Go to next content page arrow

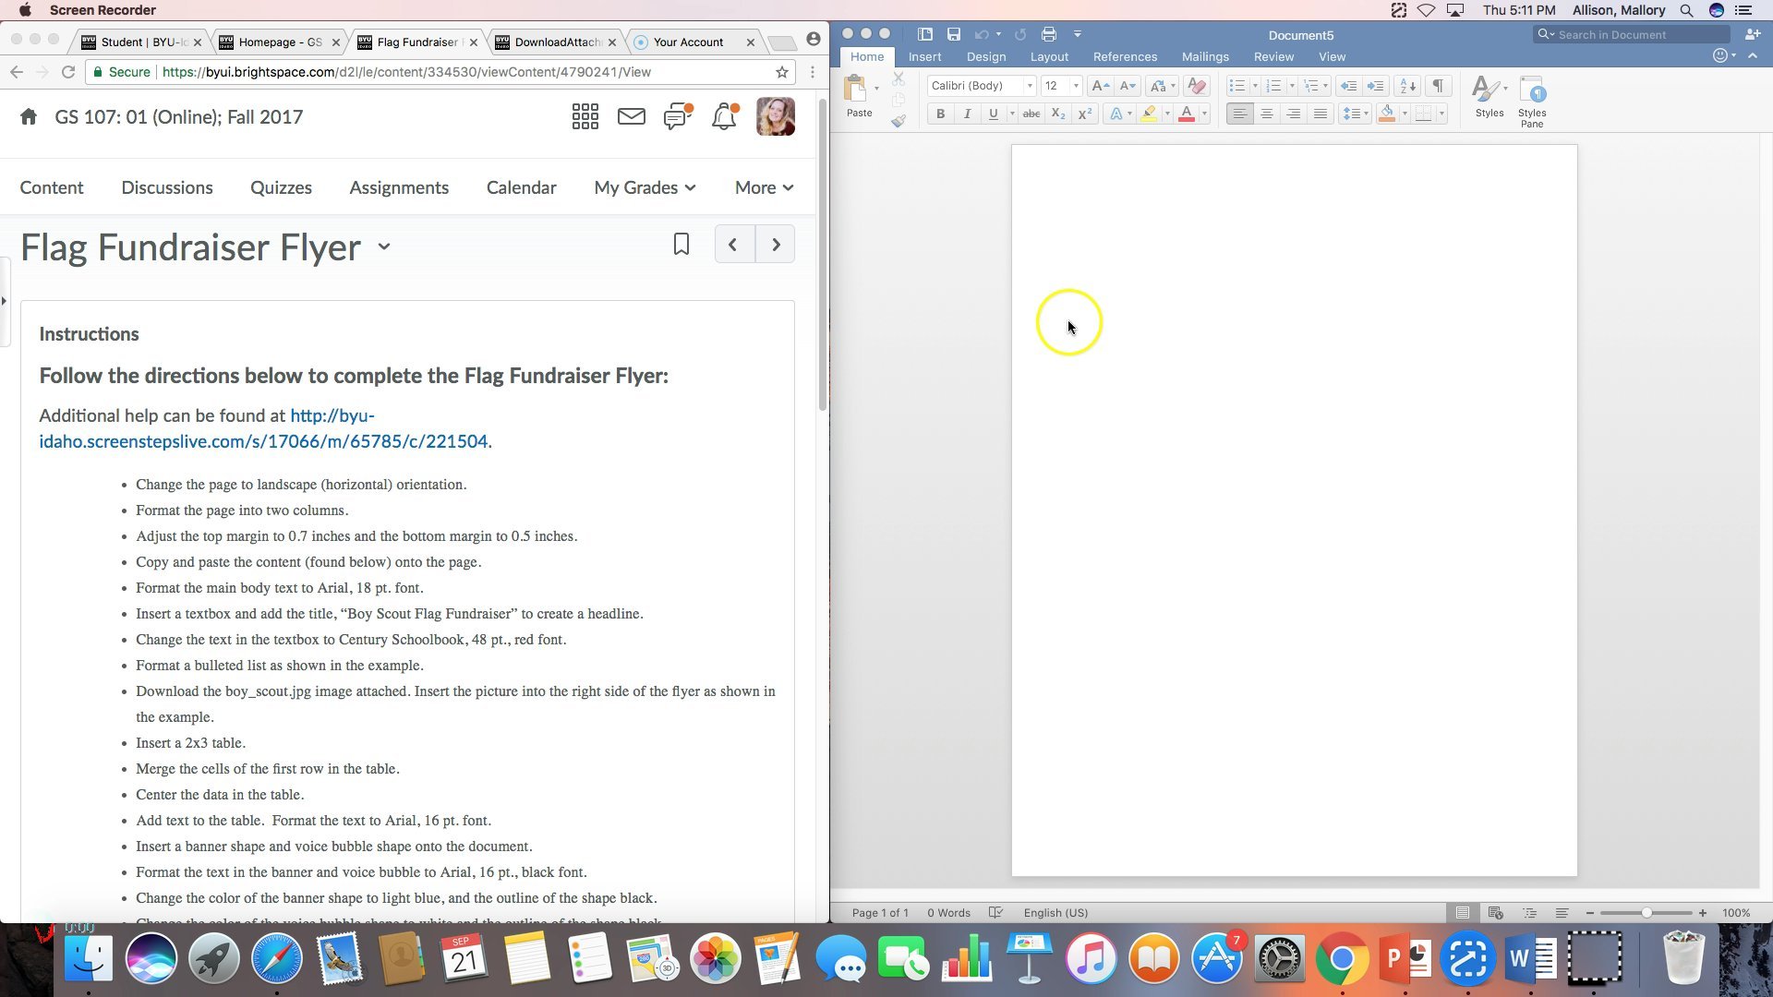coord(776,245)
